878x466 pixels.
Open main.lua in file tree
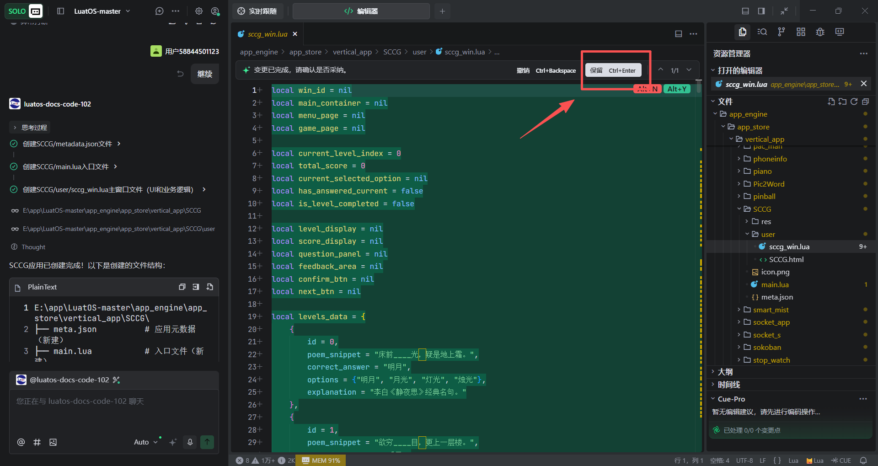[x=775, y=284]
